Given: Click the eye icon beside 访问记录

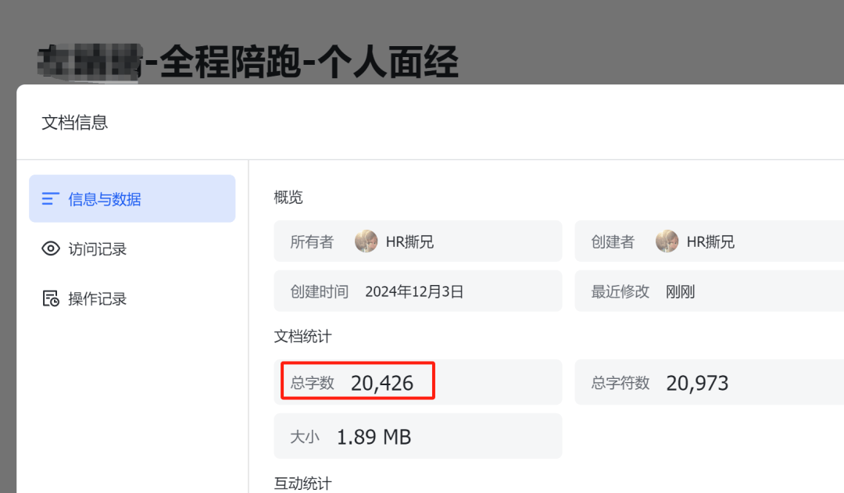Looking at the screenshot, I should 51,248.
